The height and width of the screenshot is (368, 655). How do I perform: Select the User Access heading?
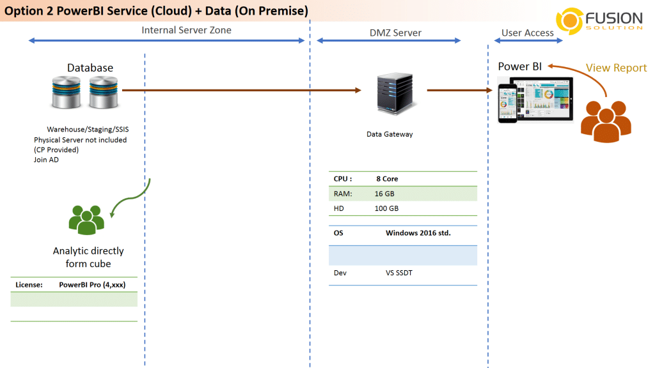pyautogui.click(x=528, y=33)
